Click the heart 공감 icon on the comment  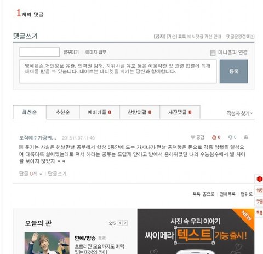tap(193, 137)
